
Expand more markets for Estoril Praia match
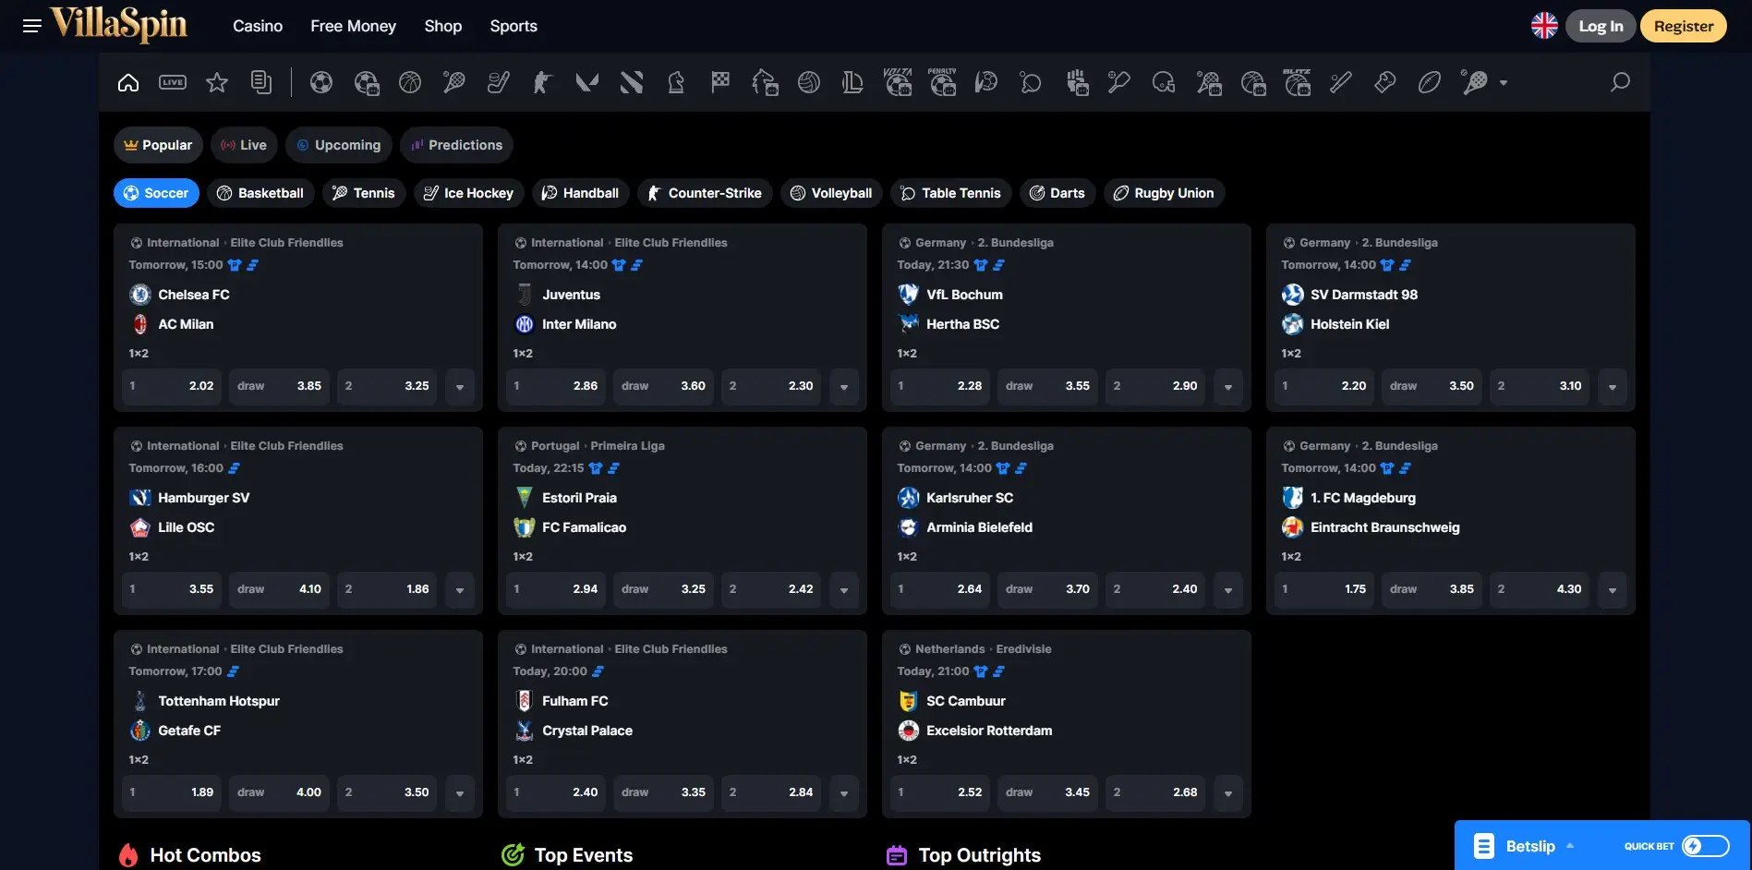click(844, 589)
